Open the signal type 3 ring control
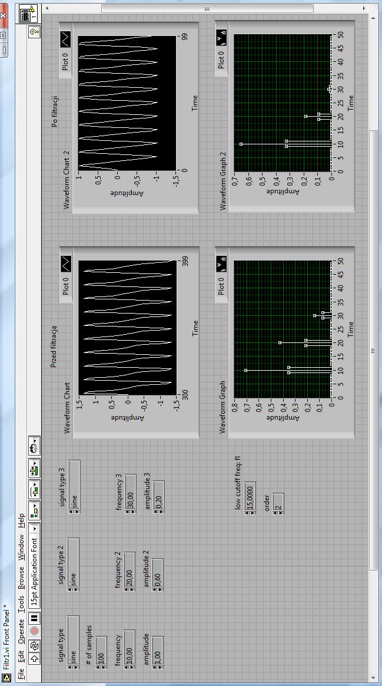This screenshot has height=686, width=382. pyautogui.click(x=74, y=484)
